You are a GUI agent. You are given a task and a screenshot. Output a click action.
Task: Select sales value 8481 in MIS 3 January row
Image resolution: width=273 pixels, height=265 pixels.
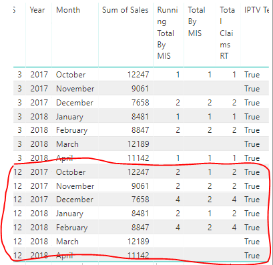pos(140,117)
